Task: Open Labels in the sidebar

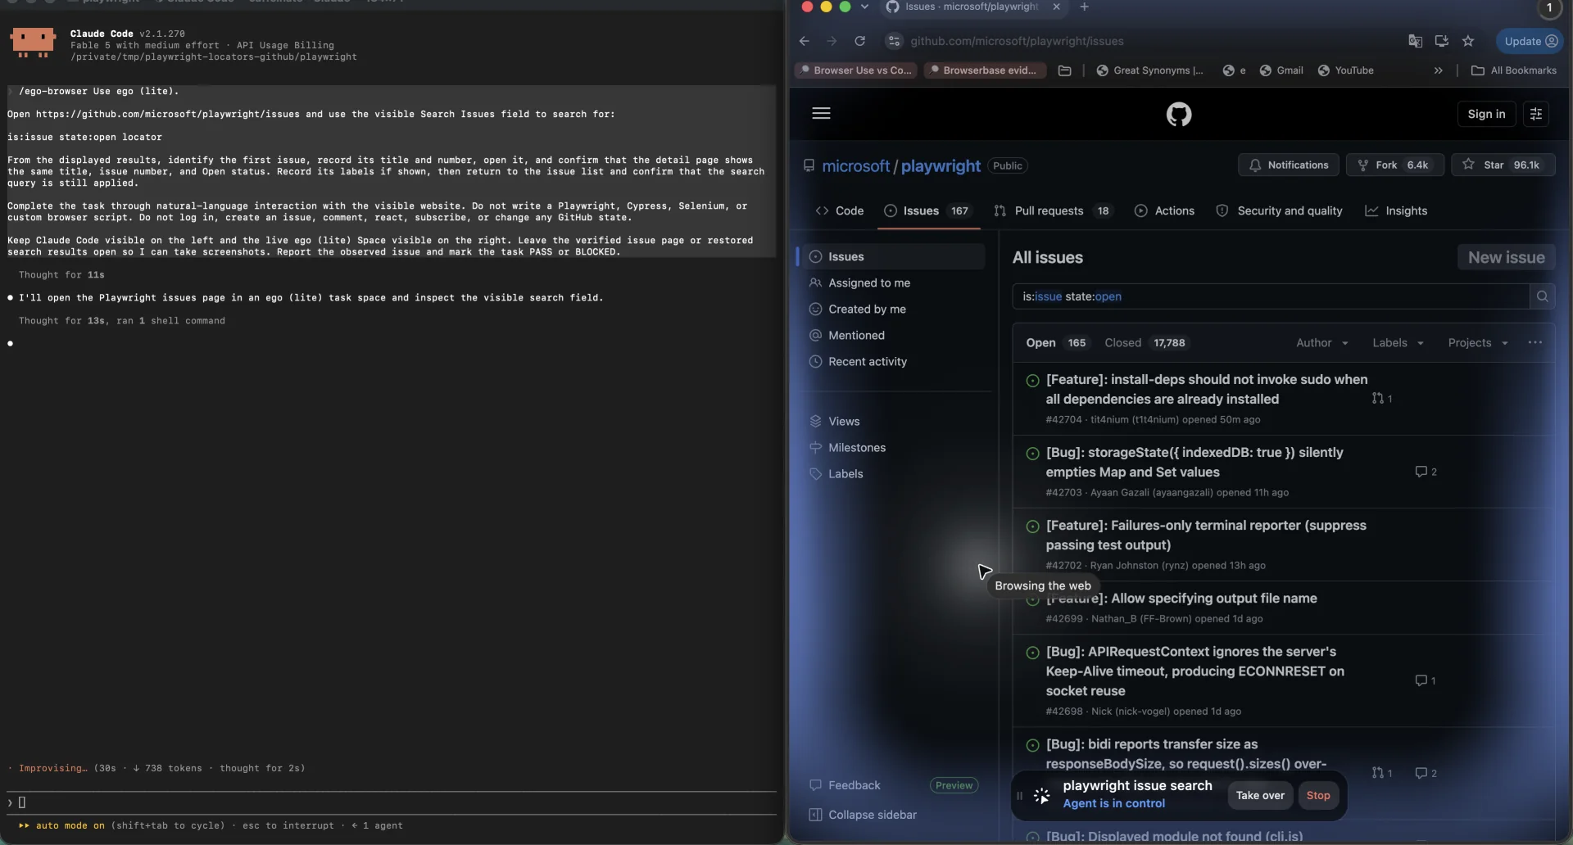Action: [x=893, y=474]
